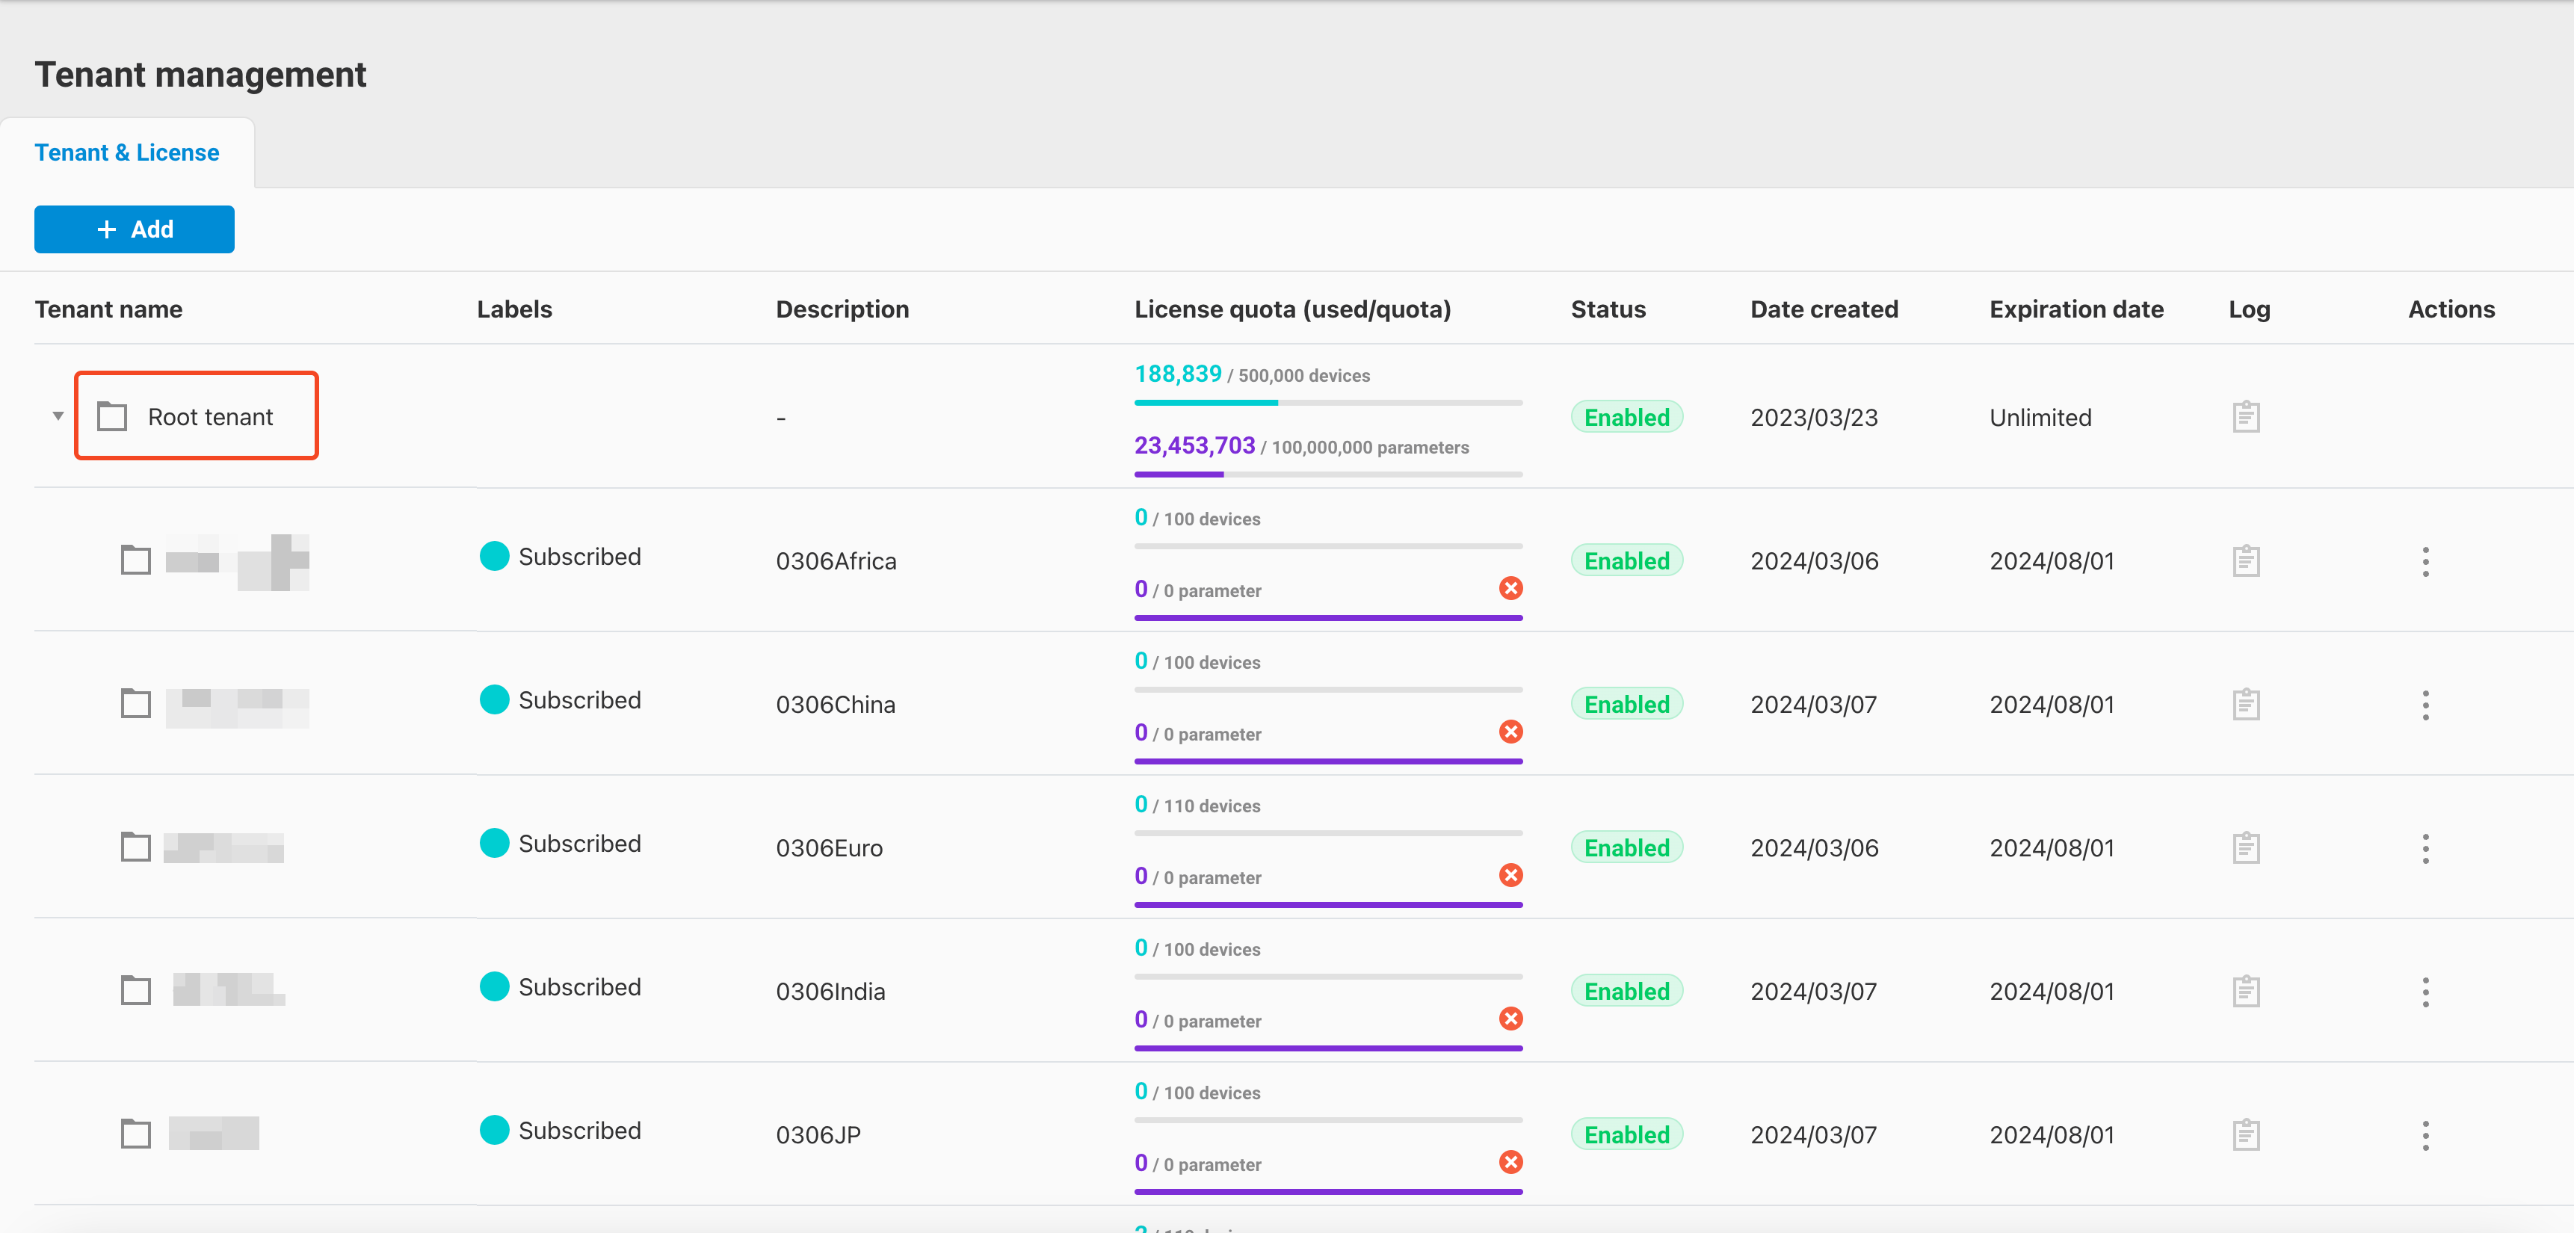Open the actions menu for the 0306Africa tenant
2574x1233 pixels.
click(x=2426, y=561)
